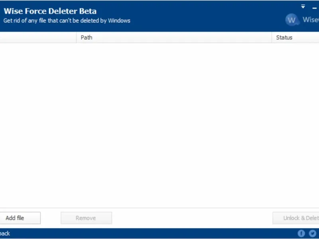Minimize the Wise Force Deleter window

coord(314,8)
